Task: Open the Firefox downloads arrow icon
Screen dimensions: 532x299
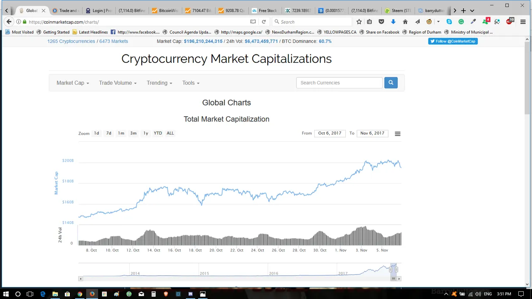Action: pyautogui.click(x=393, y=22)
